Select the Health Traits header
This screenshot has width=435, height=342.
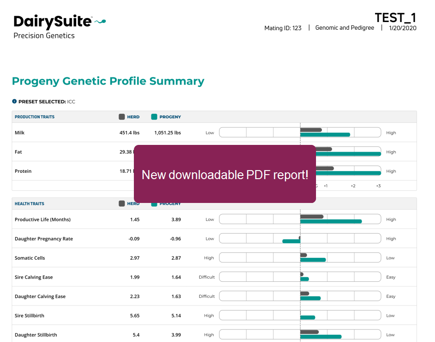30,204
